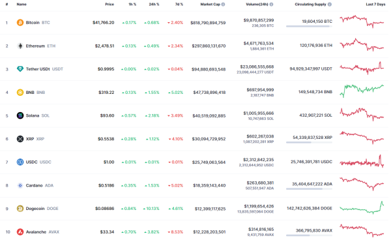The width and height of the screenshot is (391, 240).
Task: Click the XRP logo icon
Action: pyautogui.click(x=20, y=139)
